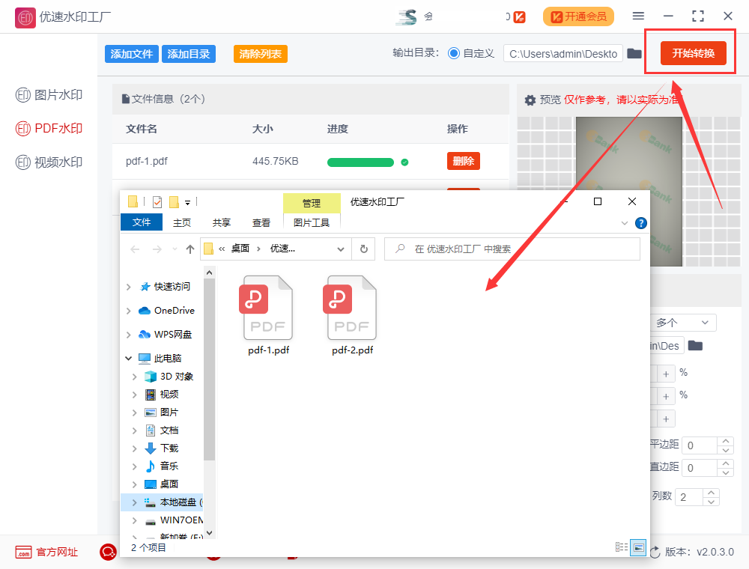Viewport: 749px width, 569px height.
Task: Expand 3D 对象 tree node
Action: [135, 377]
